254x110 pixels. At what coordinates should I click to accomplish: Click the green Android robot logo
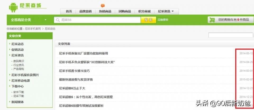(13, 7)
